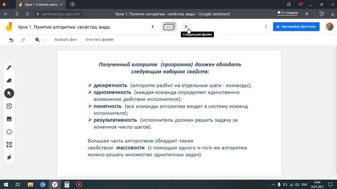The width and height of the screenshot is (337, 189).
Task: Click the word 'результативность' on the board
Action: pos(115,120)
